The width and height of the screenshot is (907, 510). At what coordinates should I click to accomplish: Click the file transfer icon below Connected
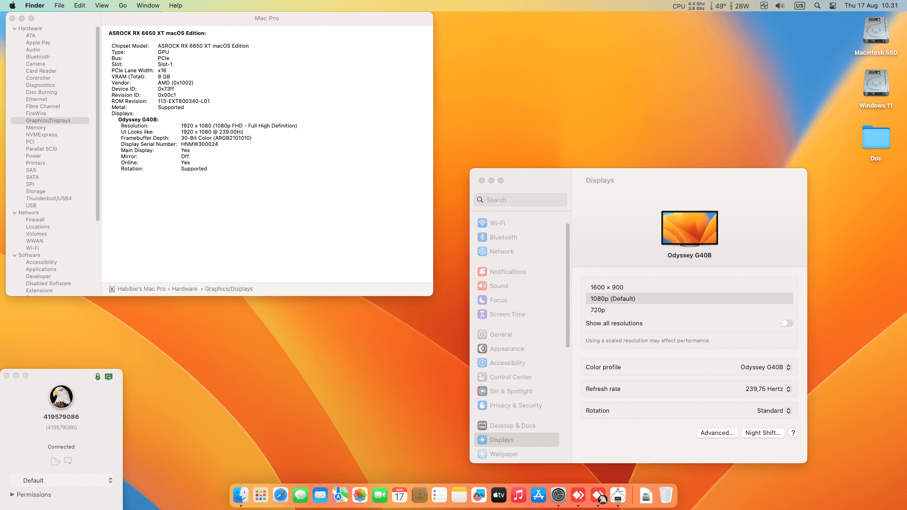pyautogui.click(x=55, y=461)
